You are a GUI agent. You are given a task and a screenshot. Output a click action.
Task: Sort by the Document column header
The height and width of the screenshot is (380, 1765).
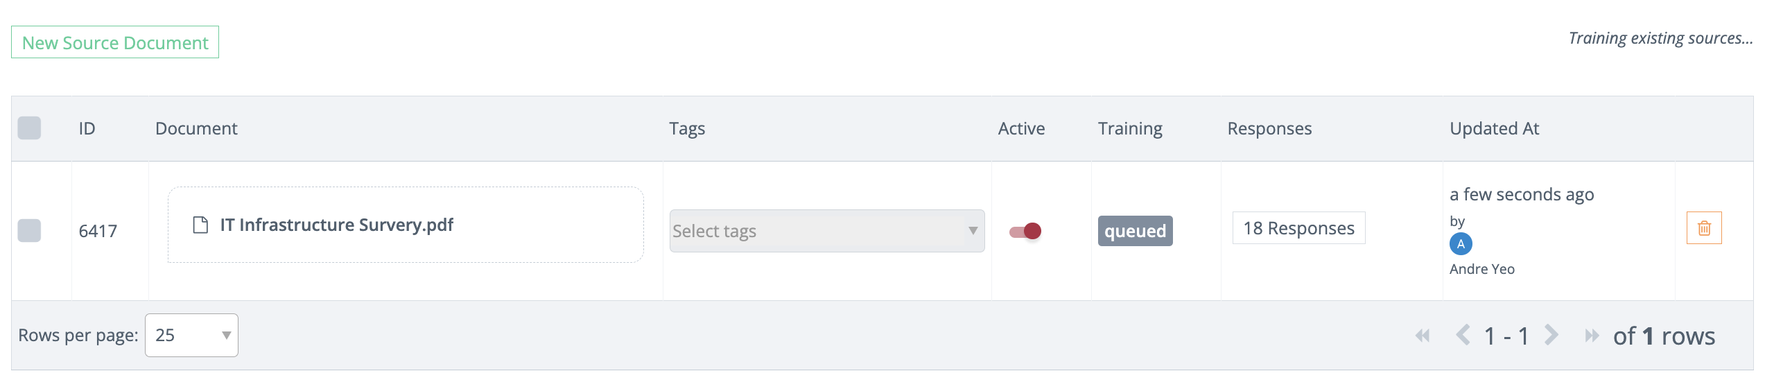(x=196, y=129)
